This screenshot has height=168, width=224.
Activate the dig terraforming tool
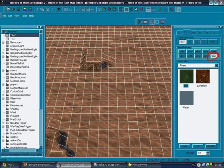coord(182,56)
